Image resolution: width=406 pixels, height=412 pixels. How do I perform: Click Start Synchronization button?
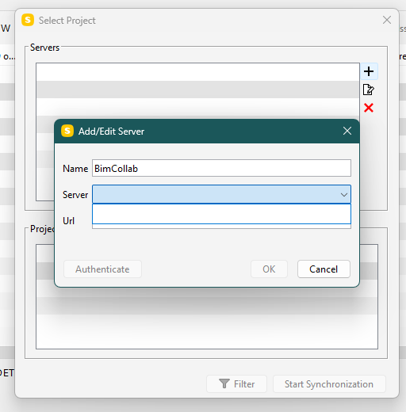[329, 384]
